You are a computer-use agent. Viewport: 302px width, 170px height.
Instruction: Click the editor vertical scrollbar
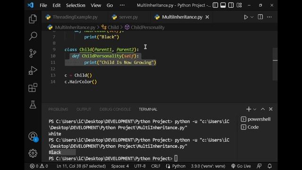[x=275, y=64]
